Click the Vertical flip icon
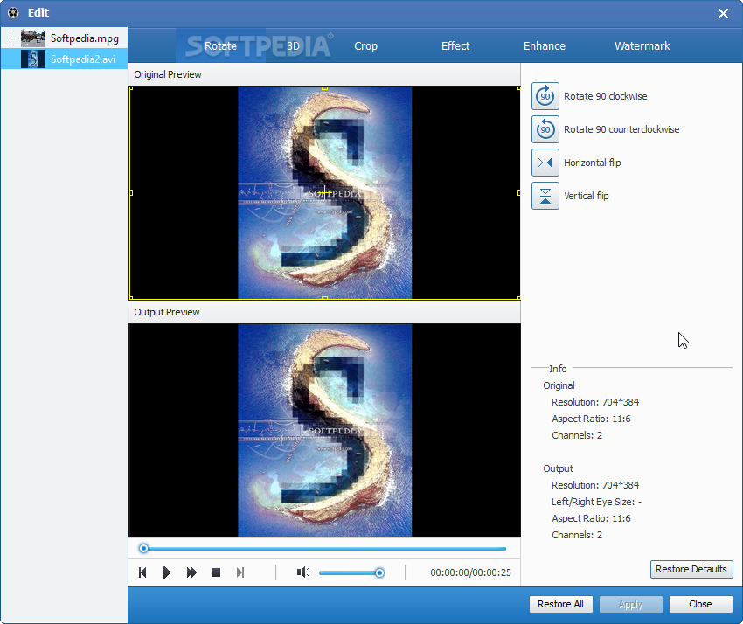Screen dimensions: 743x624 545,196
